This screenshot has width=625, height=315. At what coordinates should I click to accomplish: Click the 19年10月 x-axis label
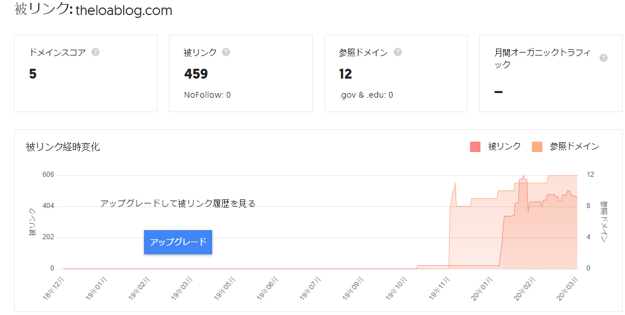click(397, 288)
